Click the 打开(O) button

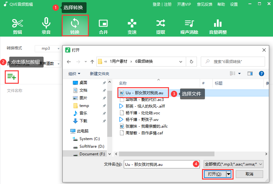point(214,174)
